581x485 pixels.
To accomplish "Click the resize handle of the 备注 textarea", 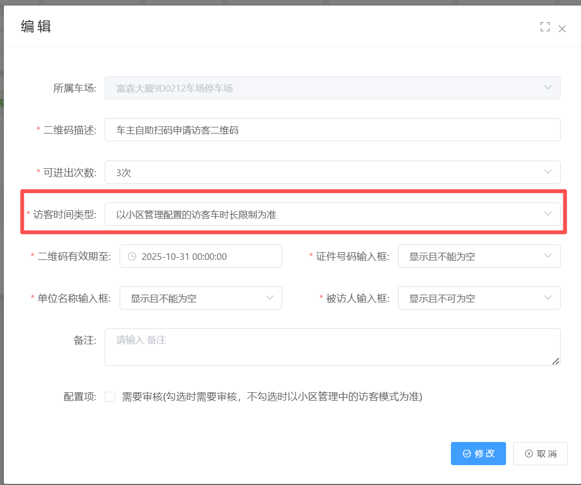I will pyautogui.click(x=556, y=361).
